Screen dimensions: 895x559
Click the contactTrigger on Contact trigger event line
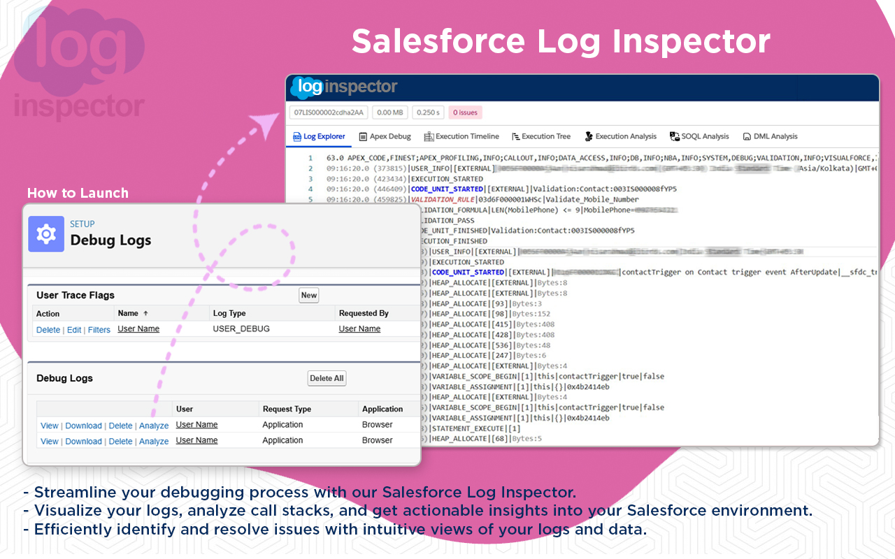tap(650, 273)
